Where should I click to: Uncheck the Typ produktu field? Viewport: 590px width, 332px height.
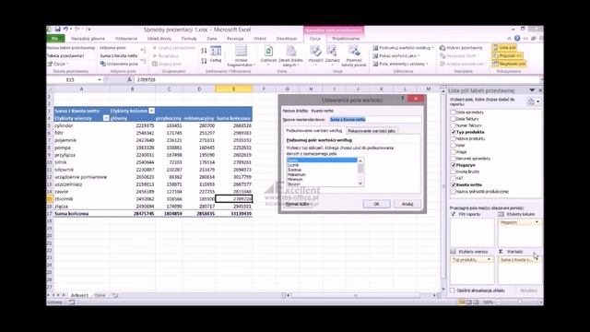tap(453, 132)
